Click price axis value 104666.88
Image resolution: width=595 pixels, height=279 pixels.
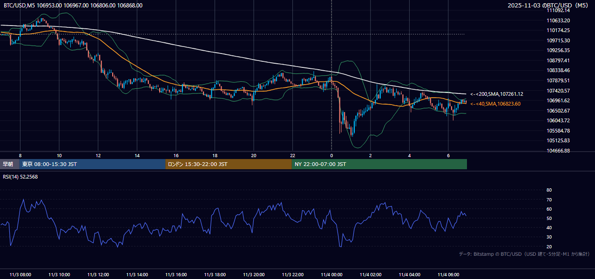coord(558,151)
